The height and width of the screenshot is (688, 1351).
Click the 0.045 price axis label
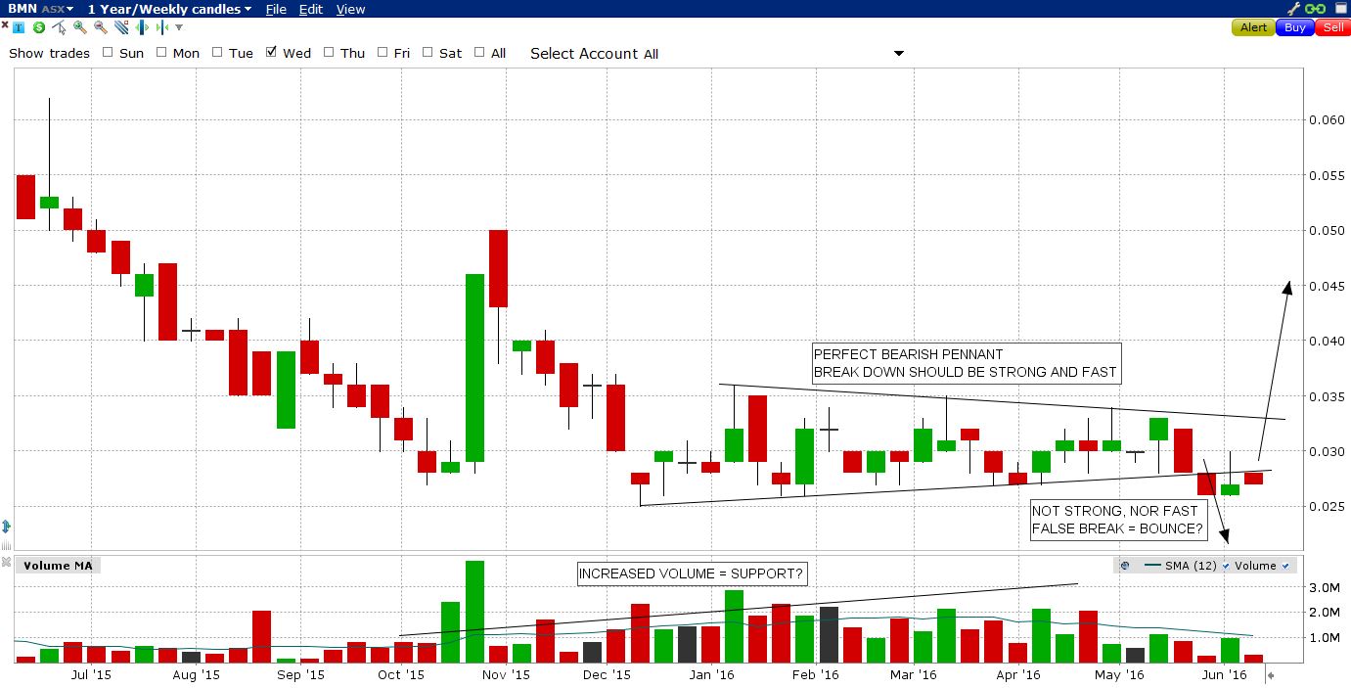tap(1328, 286)
